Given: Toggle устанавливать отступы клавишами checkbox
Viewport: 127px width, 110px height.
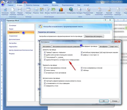Looking at the screenshot, I should point(45,83).
